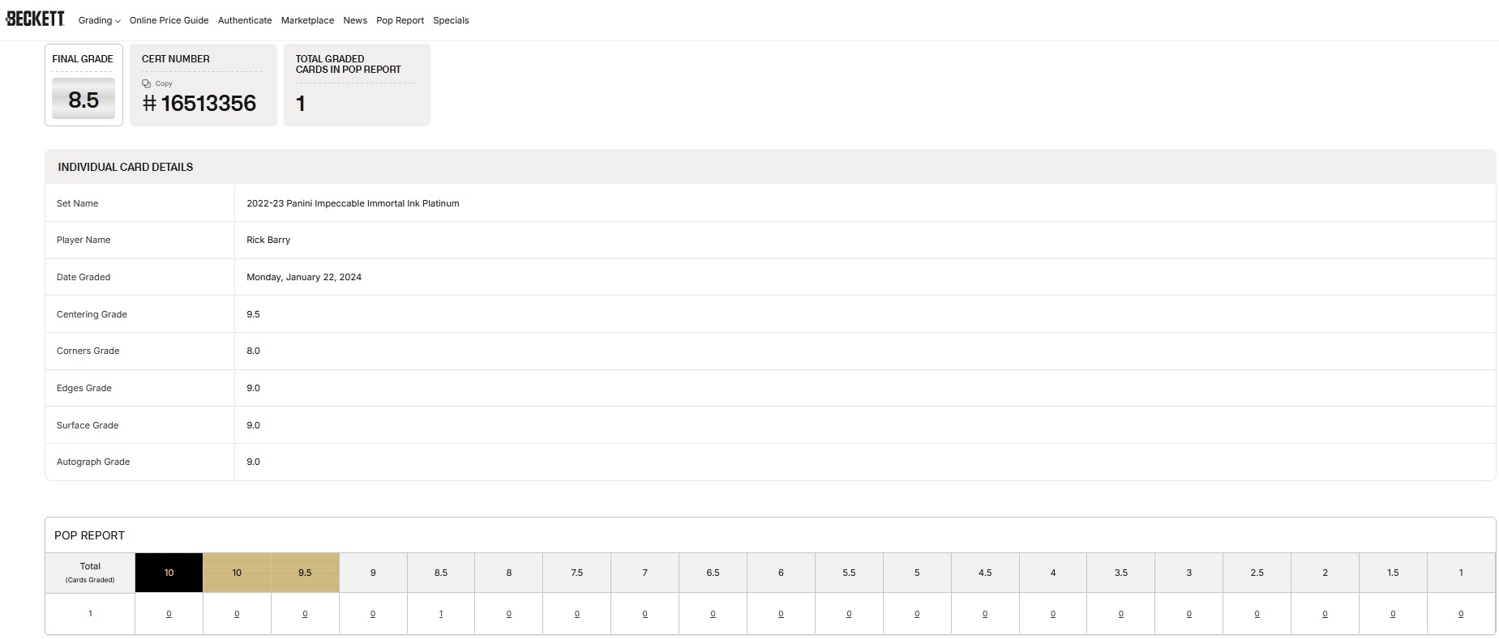Click the cert number 16513356

[x=208, y=104]
